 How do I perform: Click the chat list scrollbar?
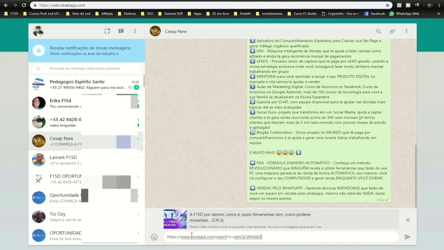pos(144,81)
